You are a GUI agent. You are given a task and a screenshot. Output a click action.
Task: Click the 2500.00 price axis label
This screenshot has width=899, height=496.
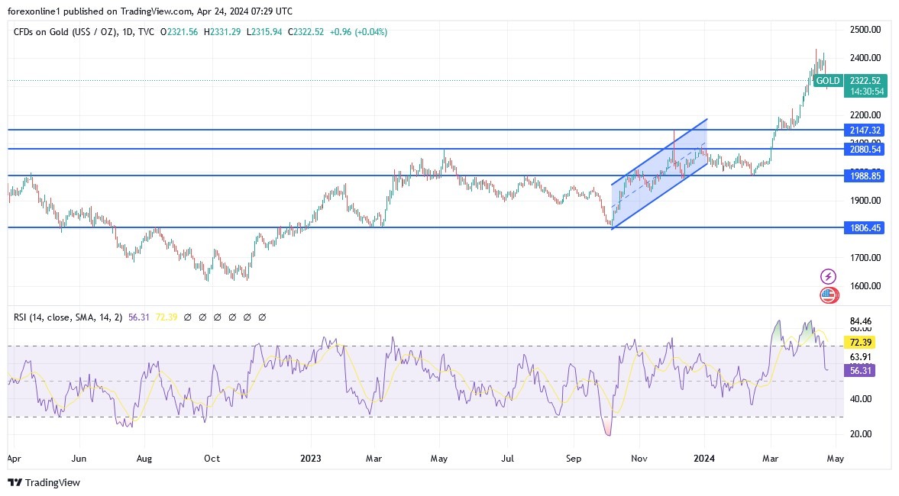click(865, 30)
